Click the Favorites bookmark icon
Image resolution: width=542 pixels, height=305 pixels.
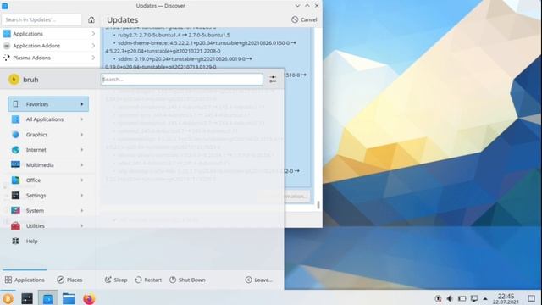pos(15,104)
